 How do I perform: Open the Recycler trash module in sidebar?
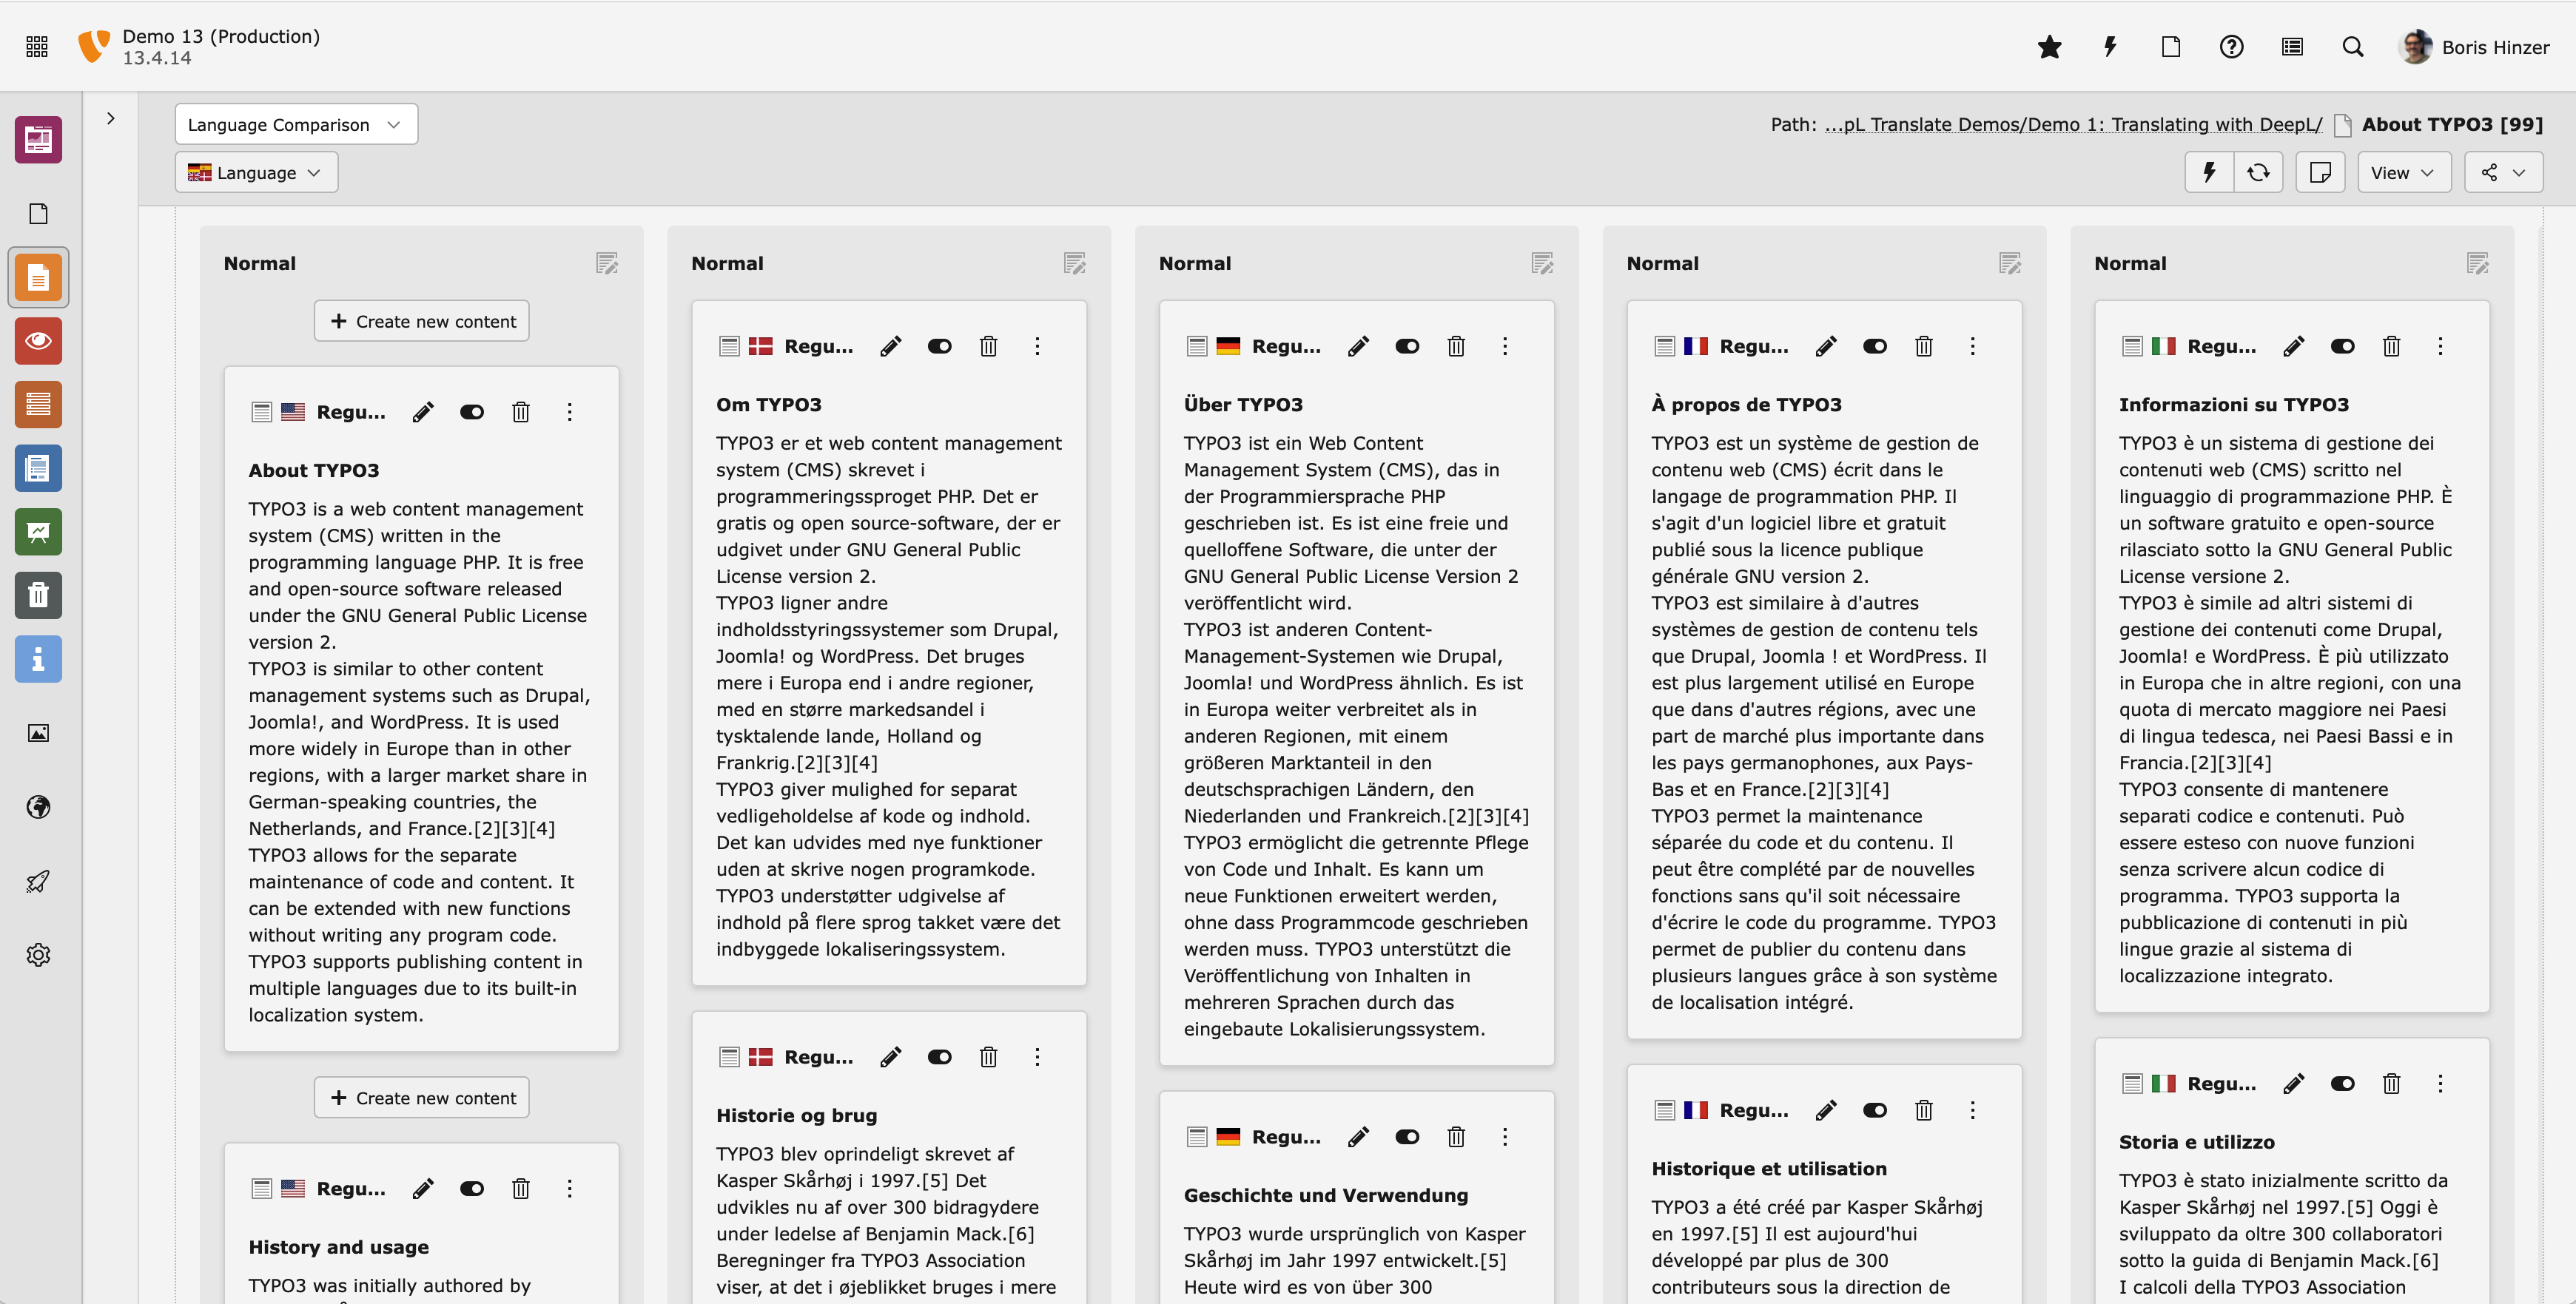coord(38,595)
